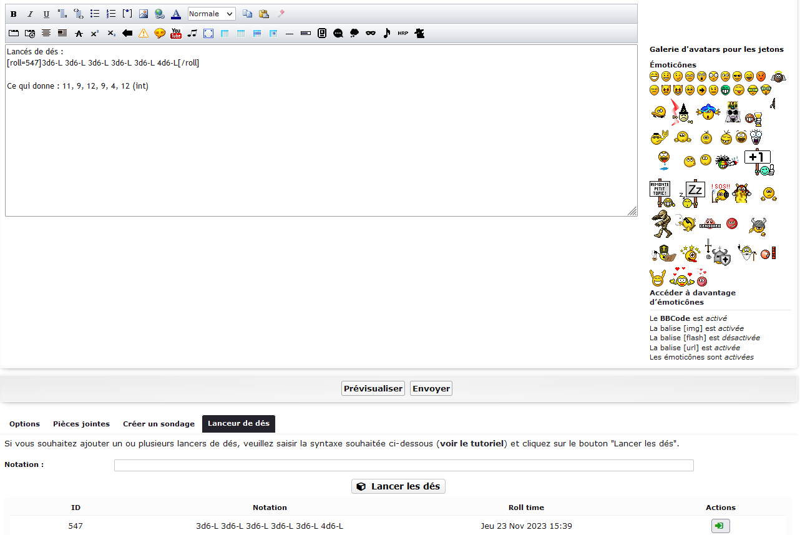Insert the HRP tag
Viewport: 800px width, 535px height.
[403, 33]
